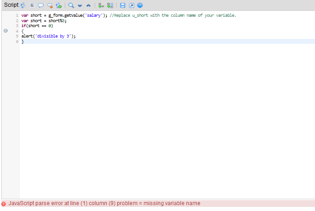Click g_form.getValue on line 1
This screenshot has width=315, height=211.
66,15
